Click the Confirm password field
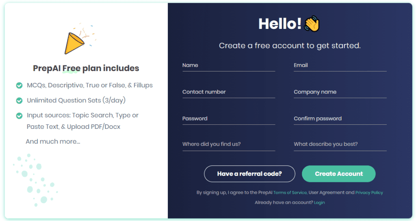 340,119
